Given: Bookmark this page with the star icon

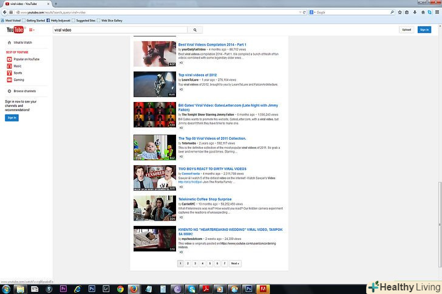Looking at the screenshot, I should [399, 12].
